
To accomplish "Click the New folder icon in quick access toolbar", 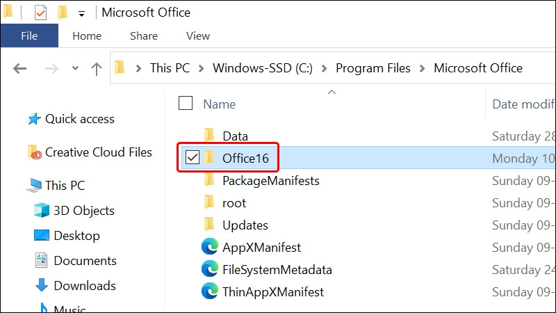I will [x=63, y=12].
